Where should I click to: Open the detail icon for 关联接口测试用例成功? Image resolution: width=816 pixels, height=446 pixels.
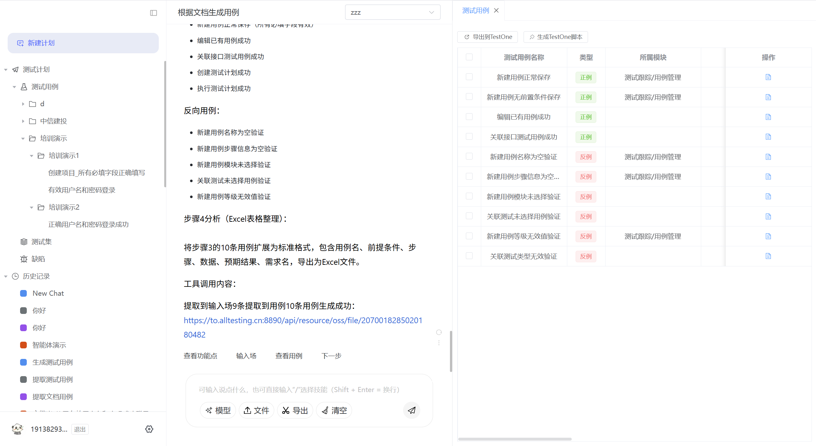(x=768, y=137)
